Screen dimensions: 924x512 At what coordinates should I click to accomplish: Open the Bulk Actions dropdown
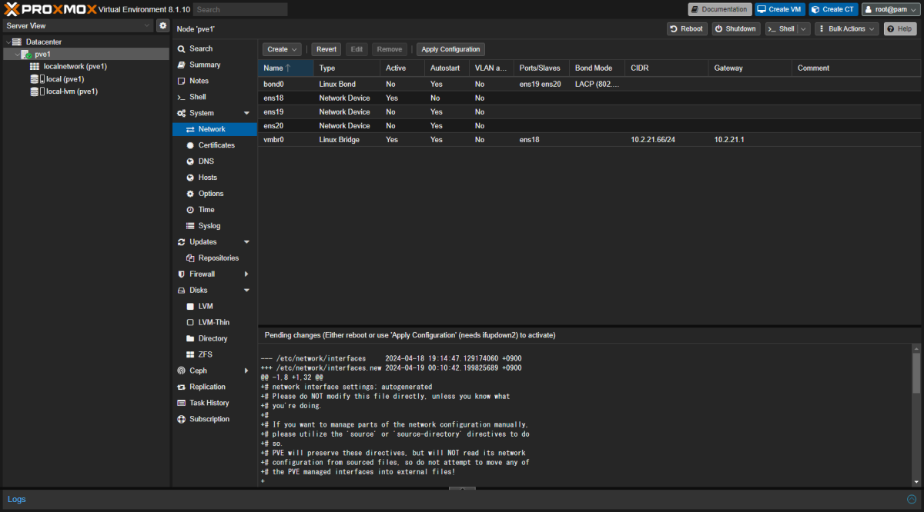(846, 28)
